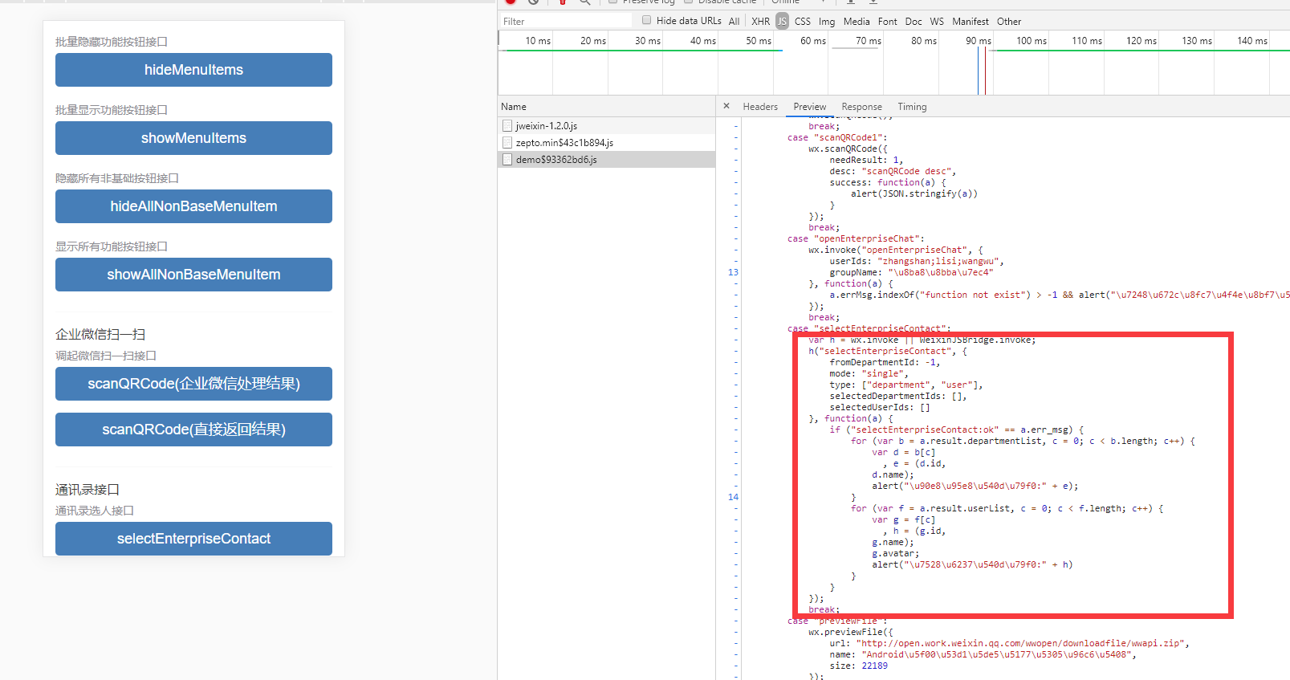Toggle the red filter funnel icon
1290x680 pixels.
[563, 2]
